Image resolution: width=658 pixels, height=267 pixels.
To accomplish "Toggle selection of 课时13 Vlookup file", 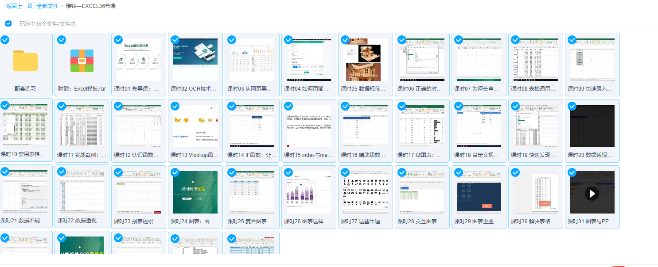I will [175, 106].
